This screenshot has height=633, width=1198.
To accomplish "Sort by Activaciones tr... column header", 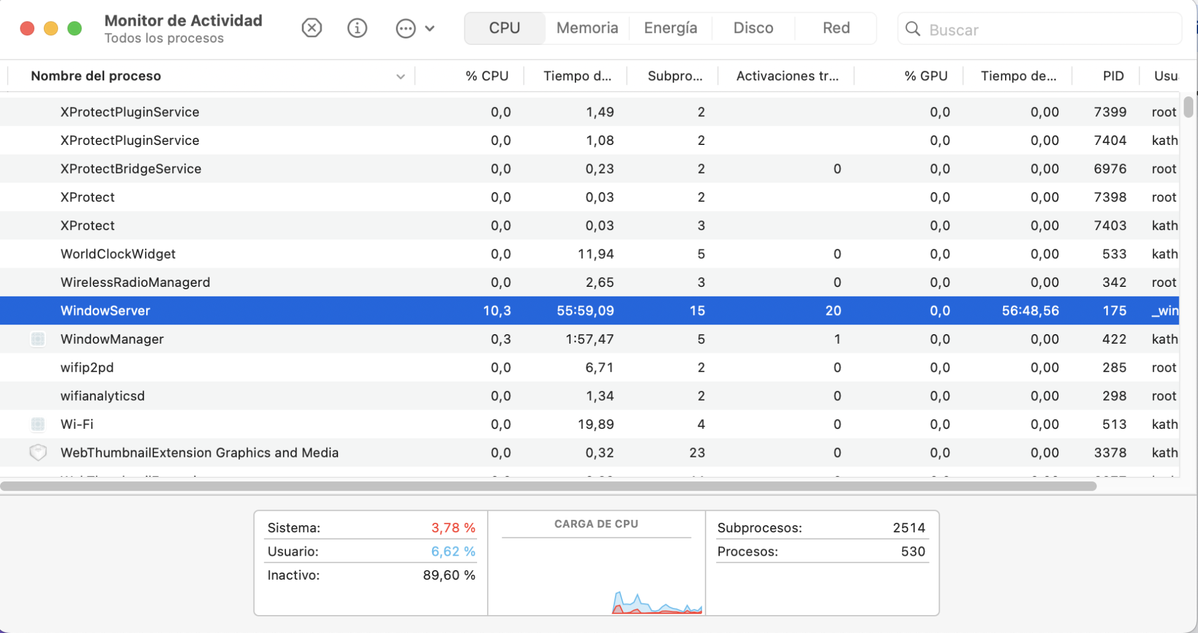I will pos(787,76).
